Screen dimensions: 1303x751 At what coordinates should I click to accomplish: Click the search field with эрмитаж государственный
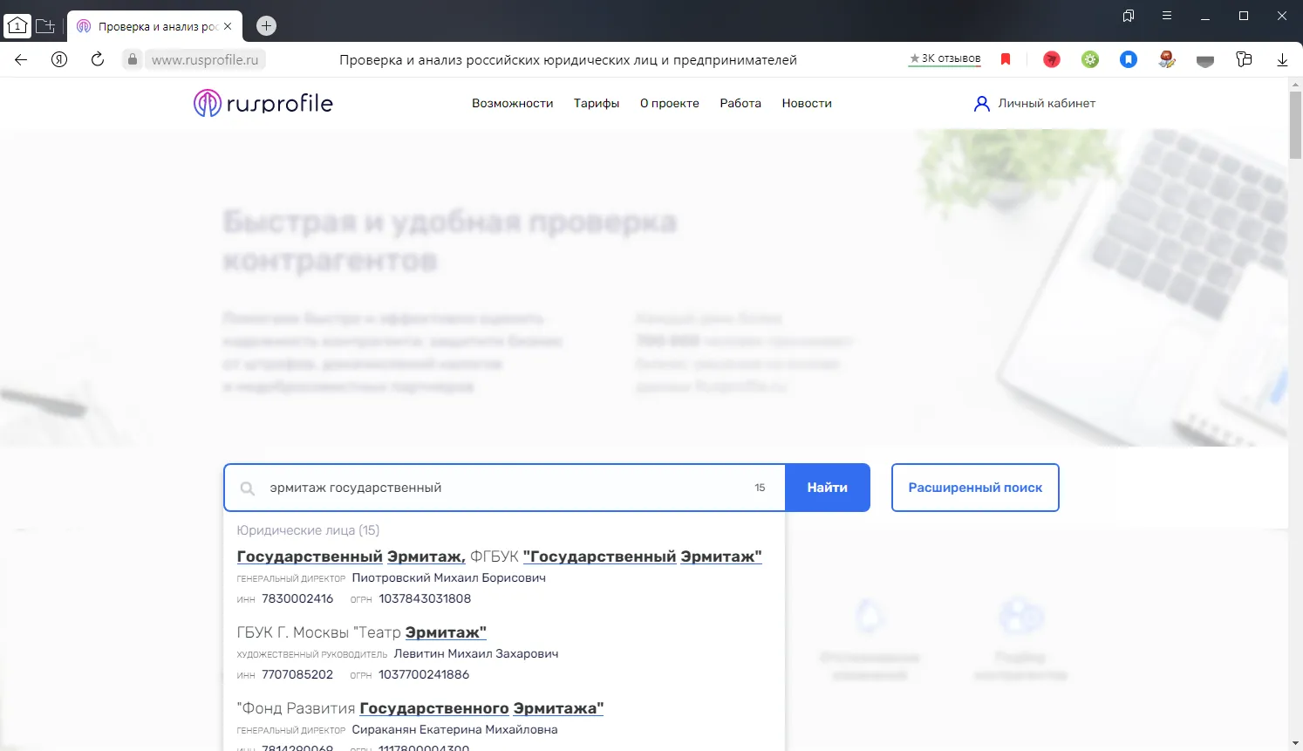(x=506, y=488)
